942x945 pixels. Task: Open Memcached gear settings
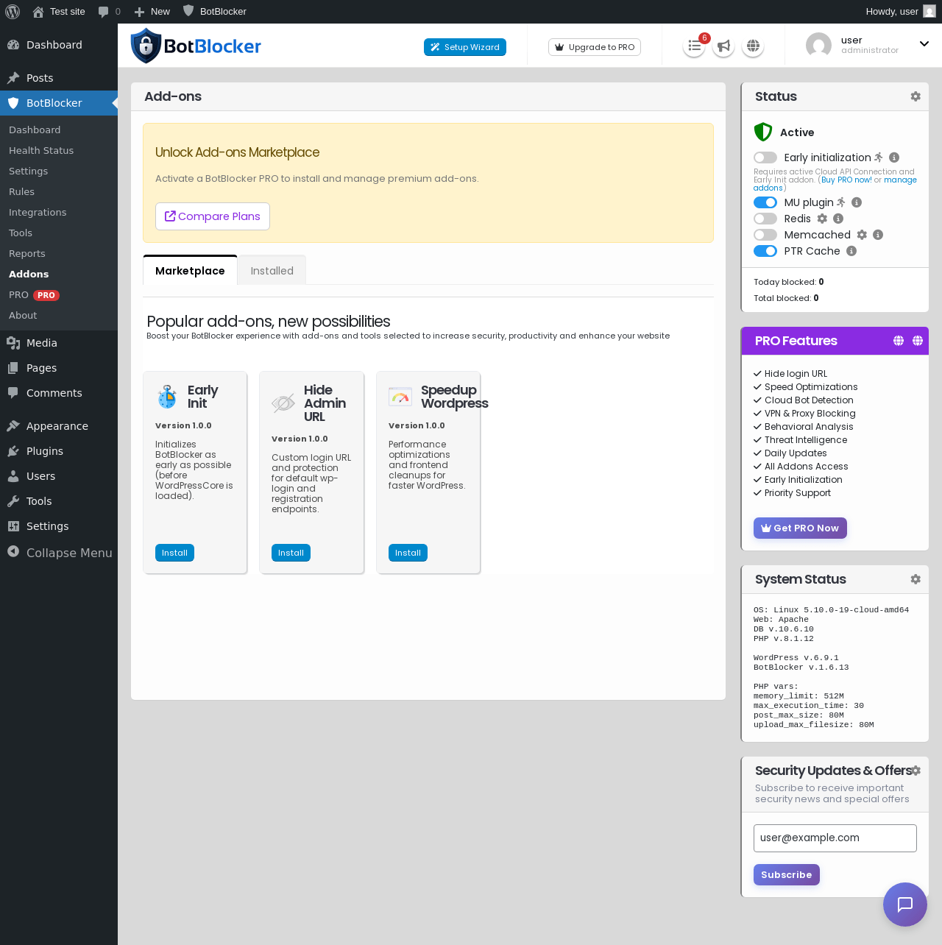pos(862,235)
